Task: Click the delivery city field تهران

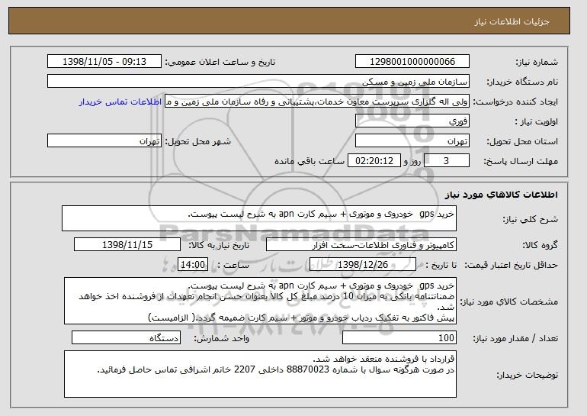Action: tap(104, 141)
